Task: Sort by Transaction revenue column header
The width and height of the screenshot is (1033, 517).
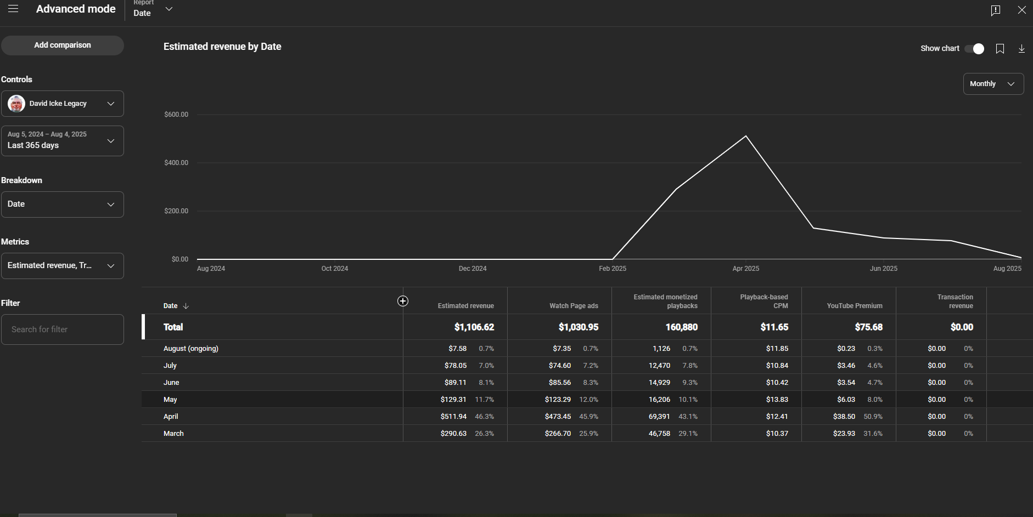Action: [x=955, y=302]
